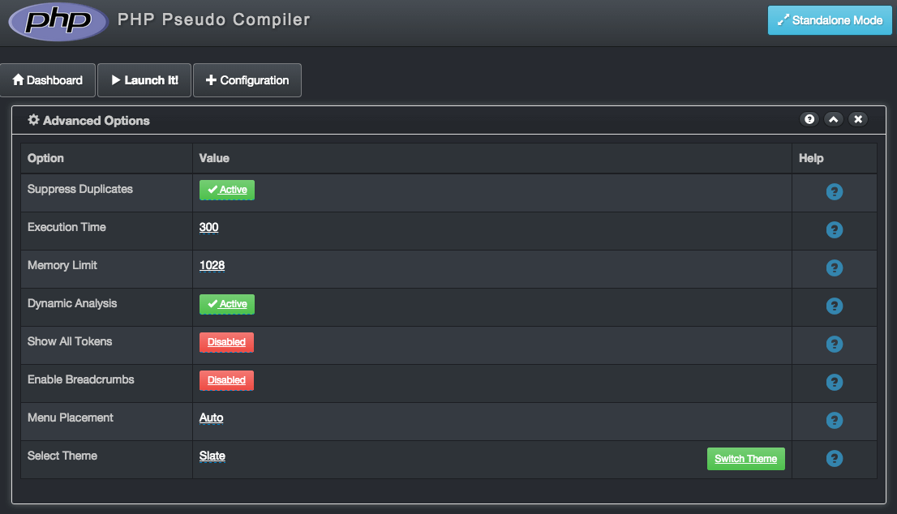
Task: Open help for Suppress Duplicates option
Action: coord(834,191)
